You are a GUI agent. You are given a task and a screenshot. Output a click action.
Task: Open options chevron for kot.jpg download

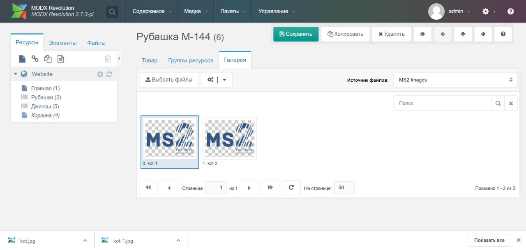(x=85, y=241)
